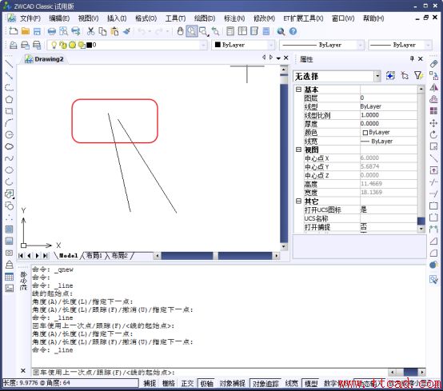
Task: Collapse the 基本 property group
Action: (x=298, y=90)
